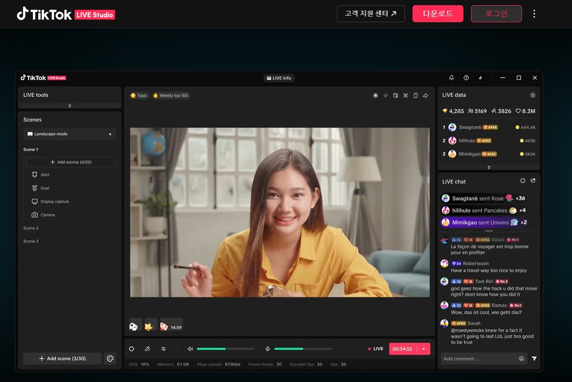Click the notification bell icon
The image size is (572, 382).
(x=451, y=78)
